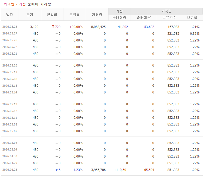Viewport: 204px width, 178px height.
Task: Select the date 2026.05.11
Action: point(10,118)
